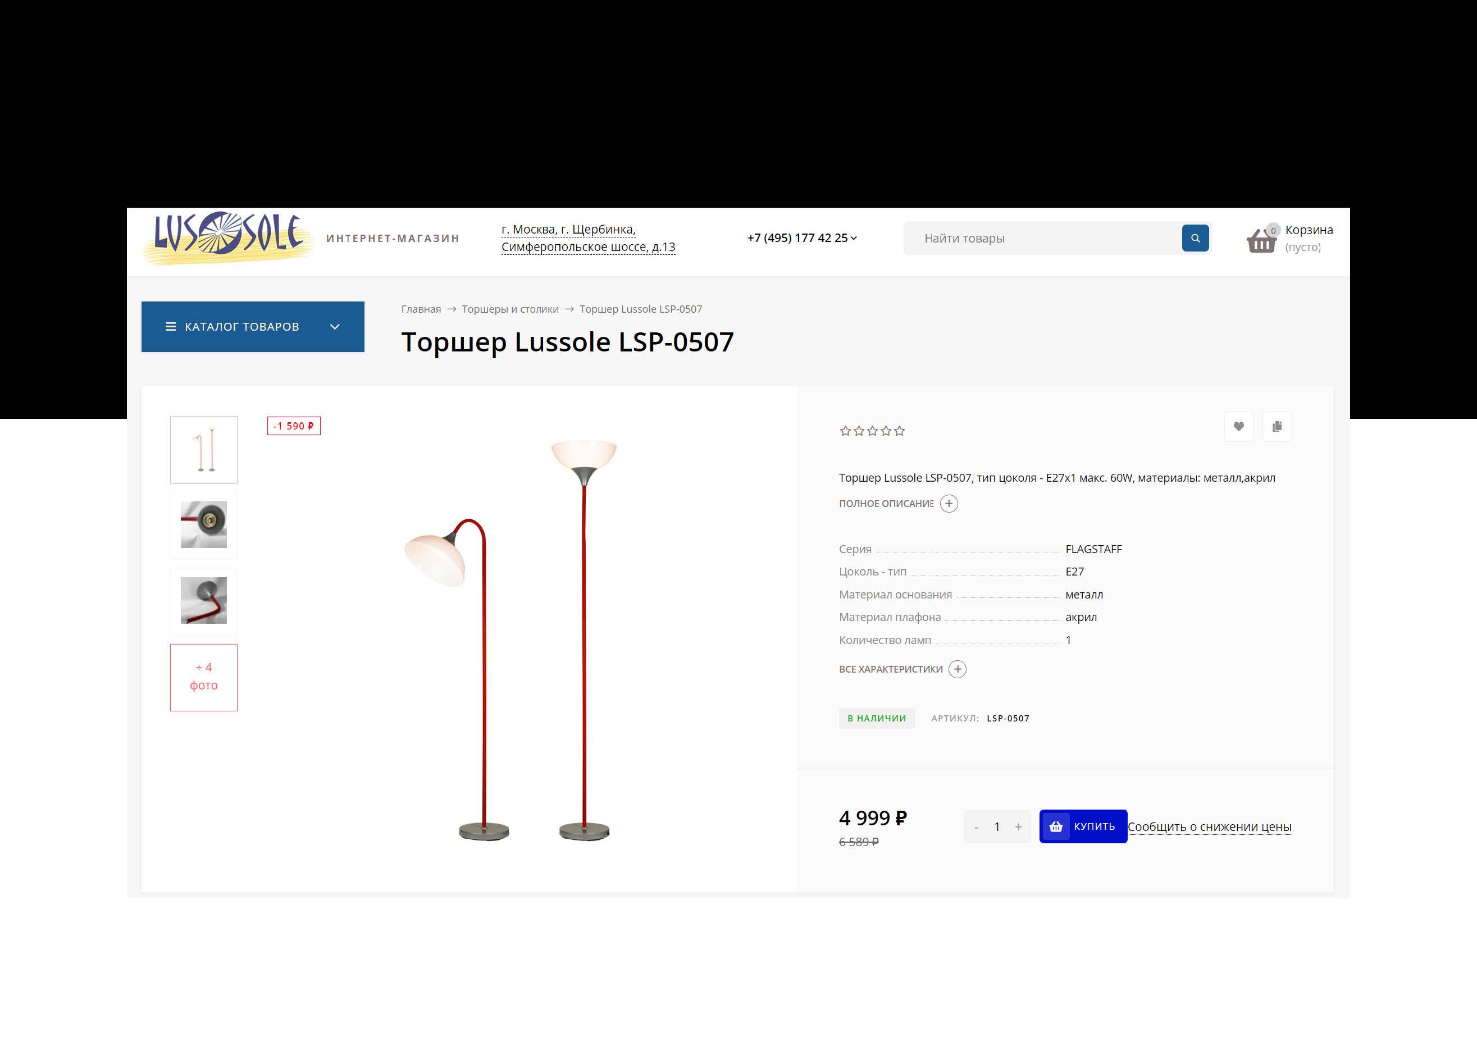Click the Lussole logo
This screenshot has width=1477, height=1051.
(229, 237)
